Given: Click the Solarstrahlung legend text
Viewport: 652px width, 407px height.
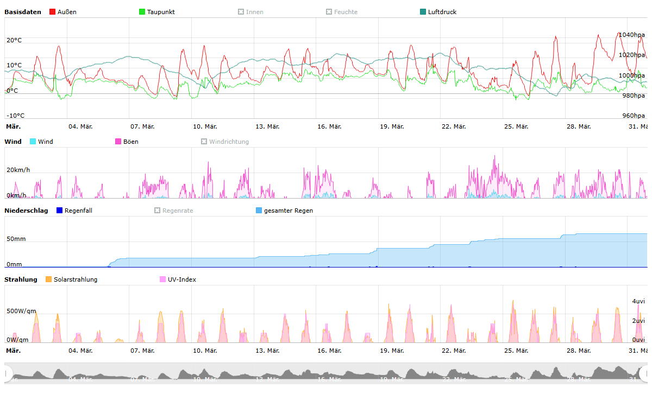Looking at the screenshot, I should pyautogui.click(x=76, y=279).
